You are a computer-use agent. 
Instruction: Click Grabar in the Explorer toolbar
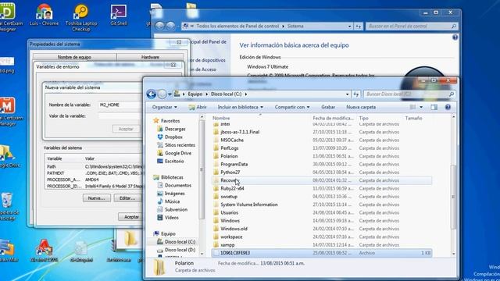pos(328,107)
